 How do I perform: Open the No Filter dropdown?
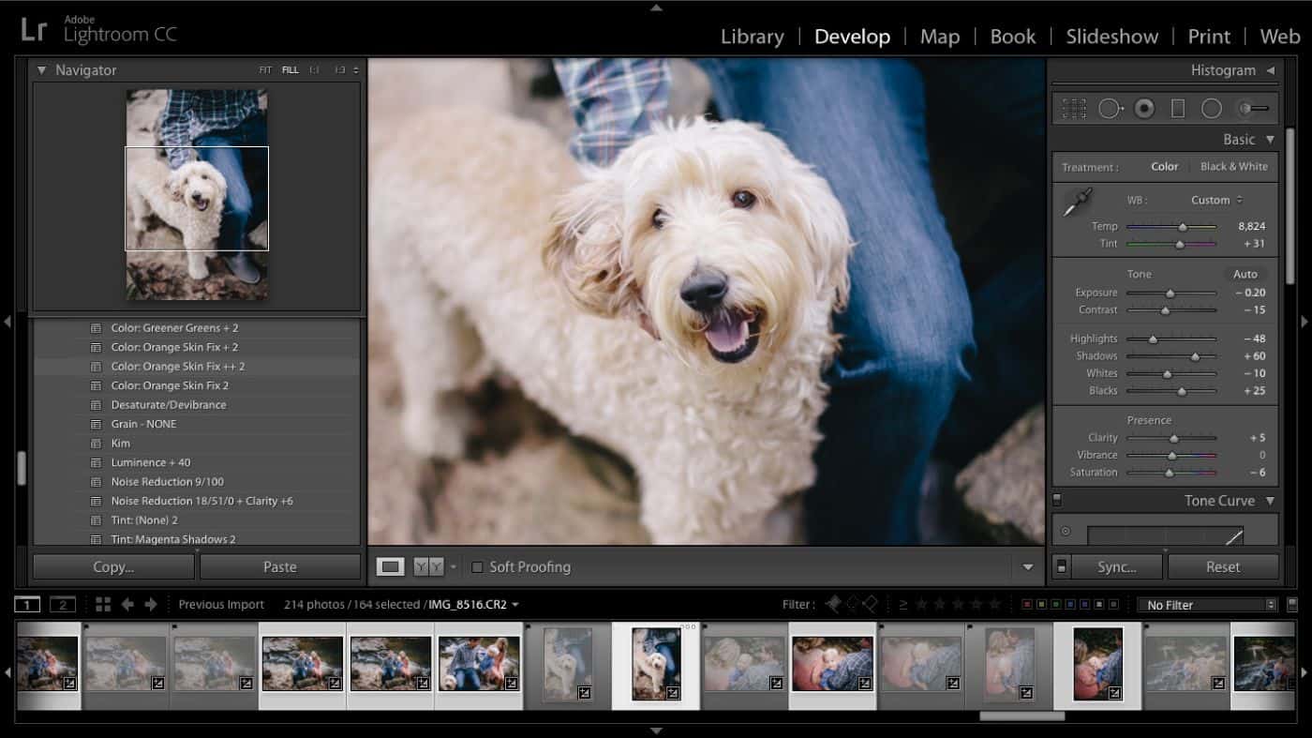coord(1207,605)
